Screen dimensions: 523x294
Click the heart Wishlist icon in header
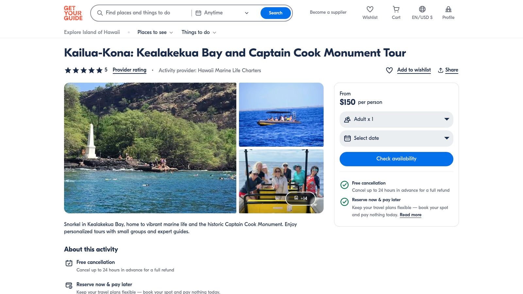click(x=370, y=9)
